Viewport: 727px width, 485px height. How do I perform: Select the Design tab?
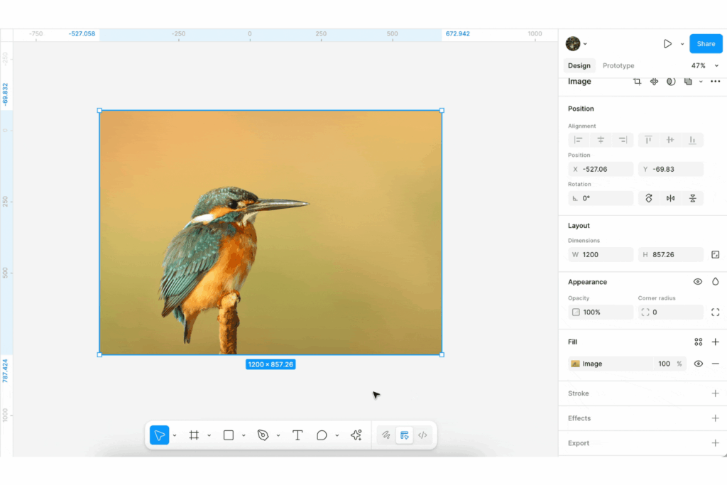pos(579,65)
